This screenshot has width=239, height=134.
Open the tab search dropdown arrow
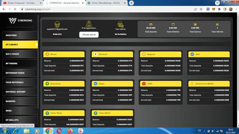217,3
